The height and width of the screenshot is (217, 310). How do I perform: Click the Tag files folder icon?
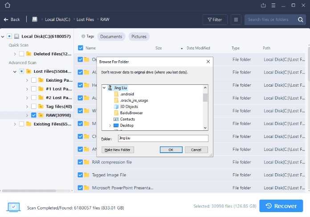click(x=41, y=106)
